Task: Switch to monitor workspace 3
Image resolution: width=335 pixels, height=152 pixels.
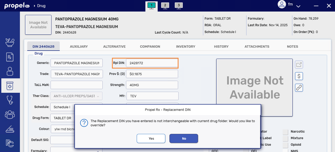Action: click(178, 6)
